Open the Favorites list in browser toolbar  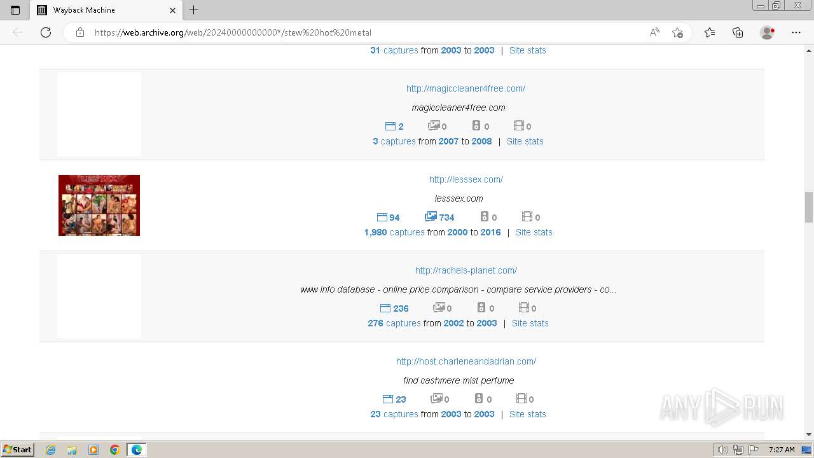pyautogui.click(x=710, y=32)
